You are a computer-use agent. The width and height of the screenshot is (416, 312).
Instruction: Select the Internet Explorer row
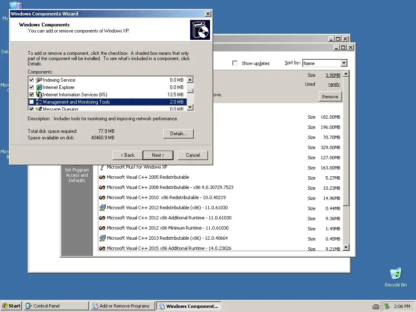[x=107, y=87]
